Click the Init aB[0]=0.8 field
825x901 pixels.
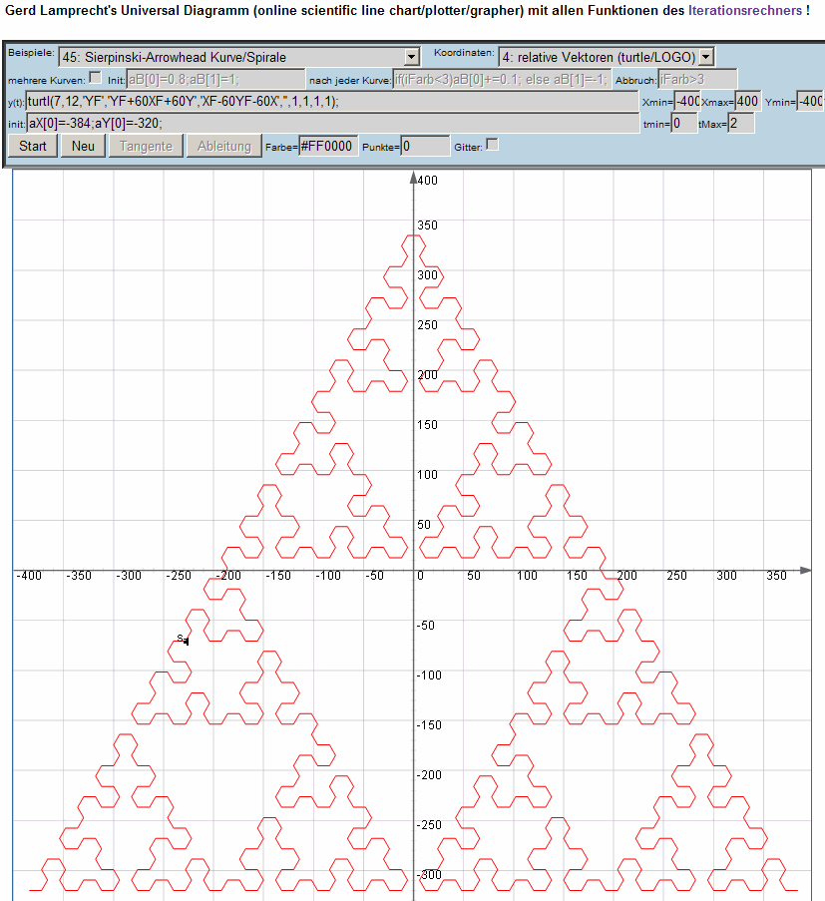click(x=215, y=79)
